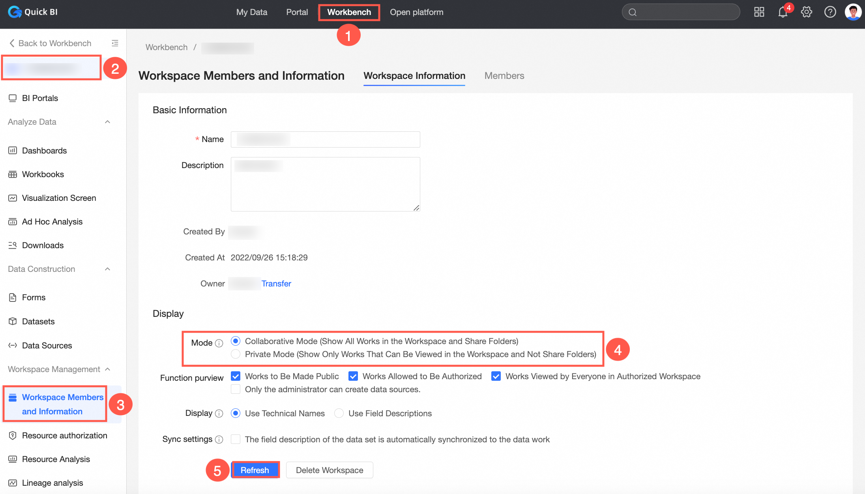Enable field description auto sync checkbox

236,439
